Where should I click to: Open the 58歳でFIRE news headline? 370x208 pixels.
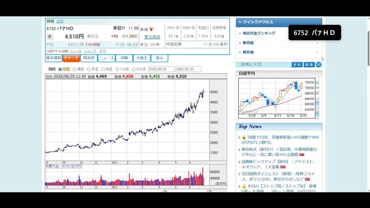[280, 140]
